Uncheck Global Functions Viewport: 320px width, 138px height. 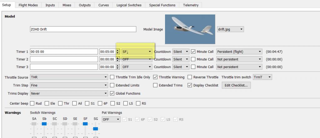coord(112,93)
